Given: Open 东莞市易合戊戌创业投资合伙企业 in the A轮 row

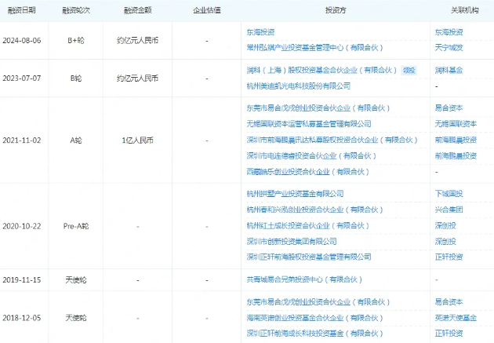Looking at the screenshot, I should [318, 108].
